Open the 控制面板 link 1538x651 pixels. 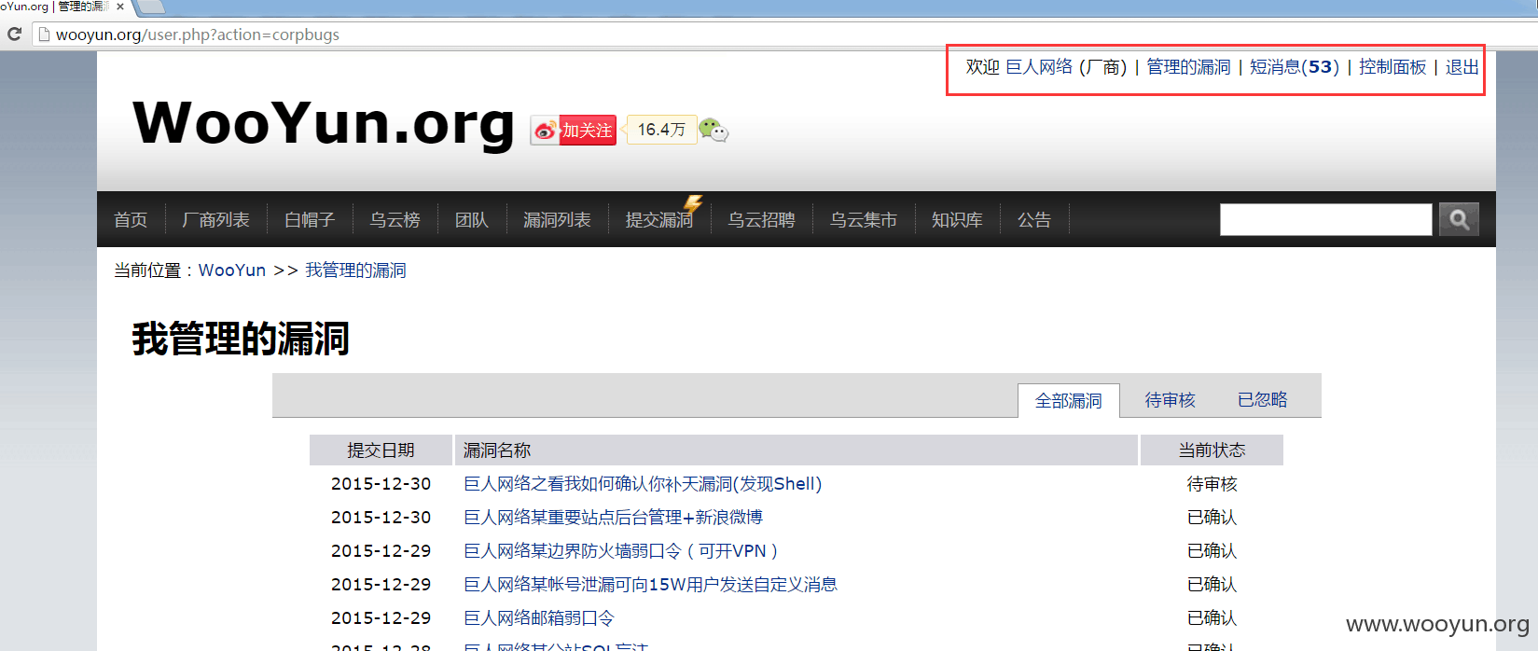[1393, 67]
